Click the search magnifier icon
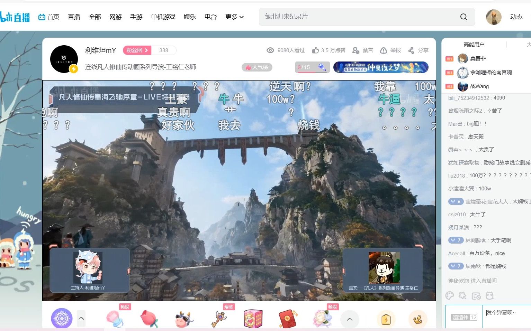 click(x=463, y=17)
